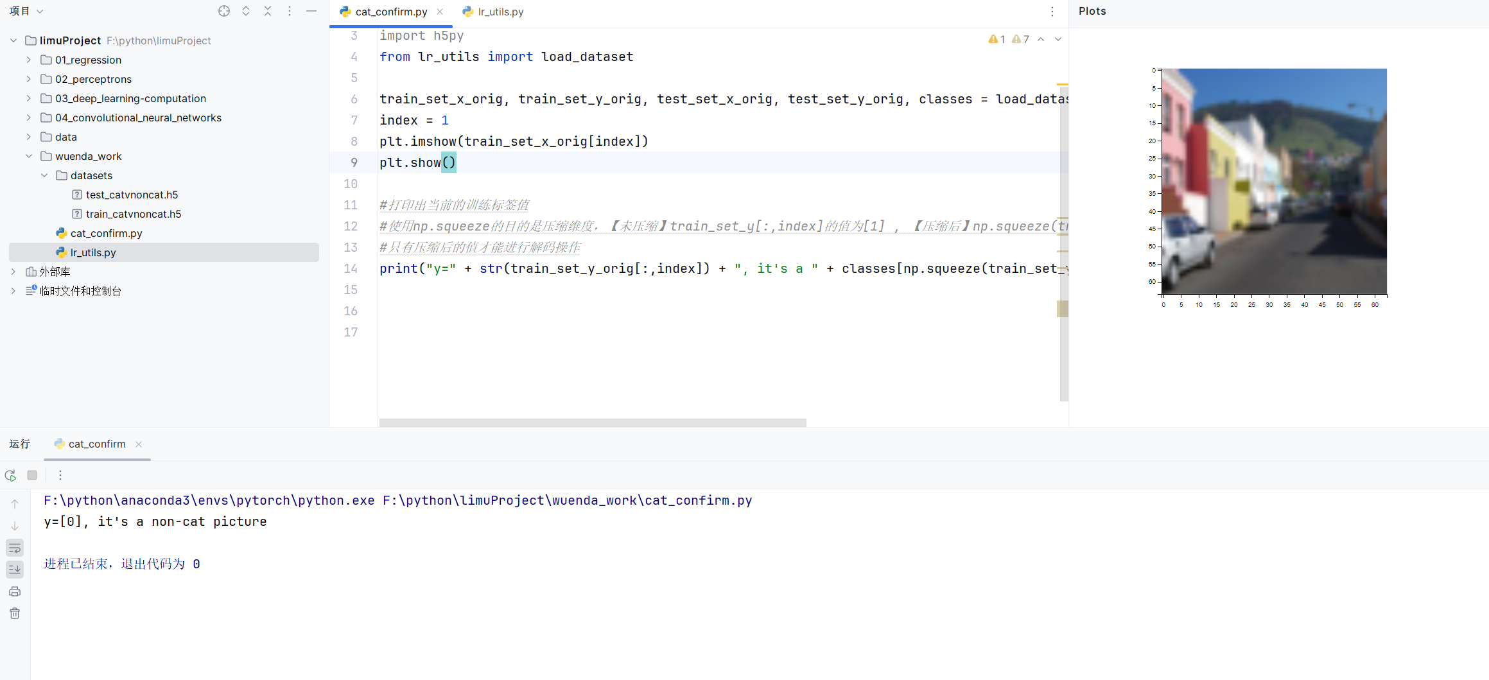Jump to previous highlighted error
Viewport: 1489px width, 680px height.
tap(1041, 39)
